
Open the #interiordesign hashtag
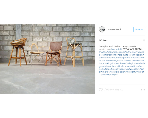pos(117,72)
